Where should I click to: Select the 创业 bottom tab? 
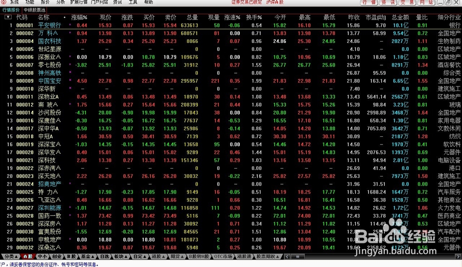point(57,256)
